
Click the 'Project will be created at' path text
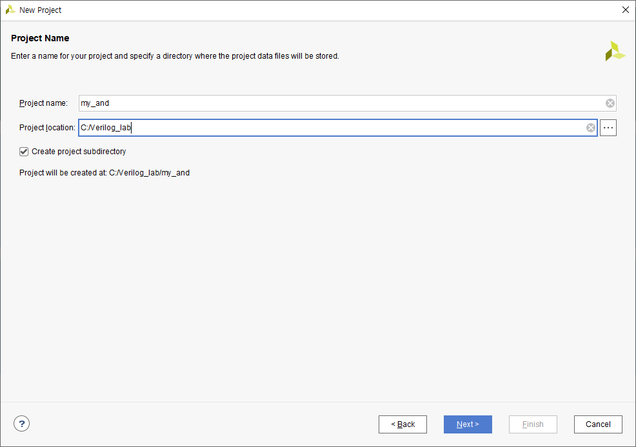pos(104,173)
